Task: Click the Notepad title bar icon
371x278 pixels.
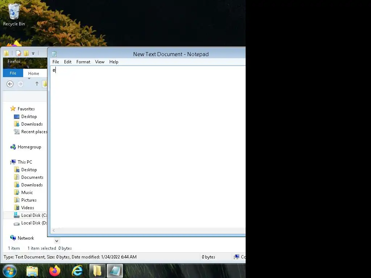Action: click(54, 54)
